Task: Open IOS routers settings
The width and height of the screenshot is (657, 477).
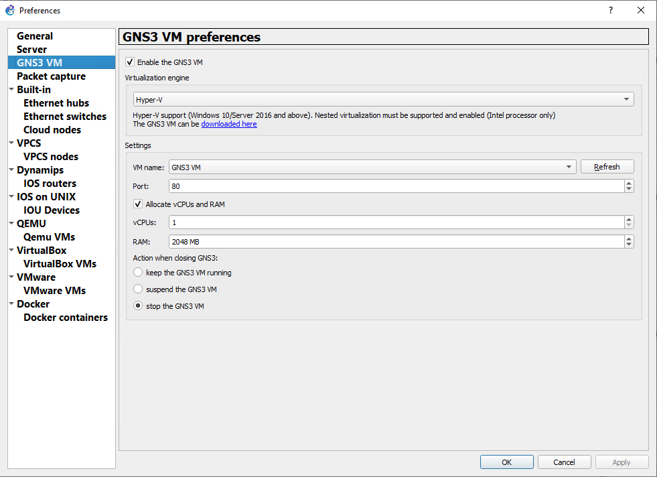Action: point(50,184)
